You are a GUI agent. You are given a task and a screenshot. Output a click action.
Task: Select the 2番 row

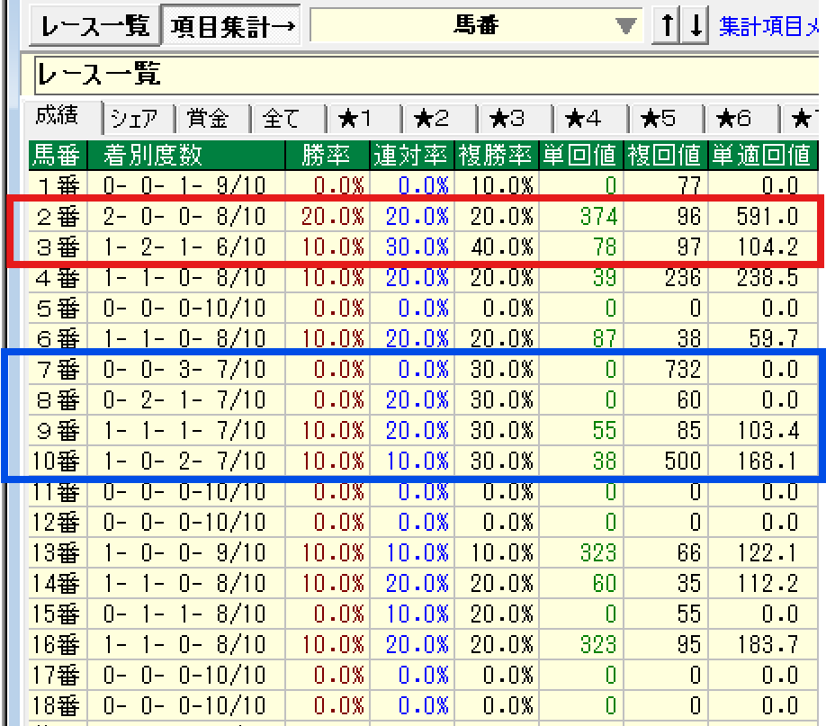[56, 217]
